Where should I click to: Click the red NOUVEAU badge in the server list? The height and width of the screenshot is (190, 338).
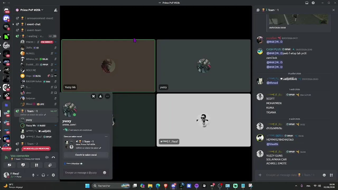pos(6,149)
